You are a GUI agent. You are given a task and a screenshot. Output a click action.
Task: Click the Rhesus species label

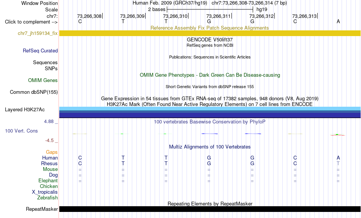tap(49, 164)
